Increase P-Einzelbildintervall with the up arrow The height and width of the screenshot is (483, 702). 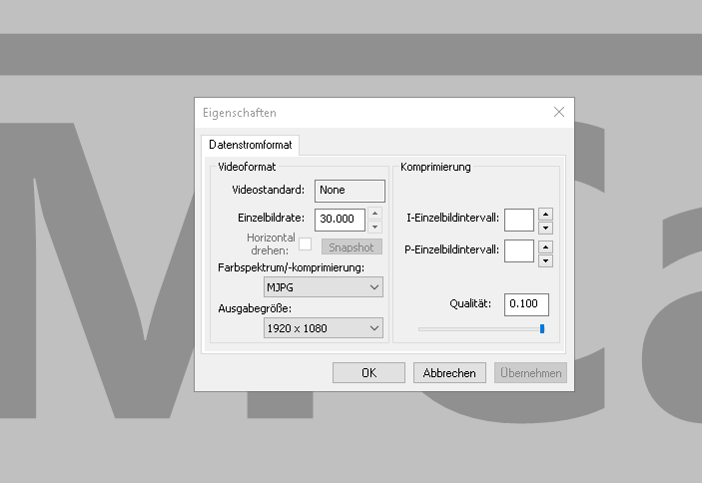(545, 246)
